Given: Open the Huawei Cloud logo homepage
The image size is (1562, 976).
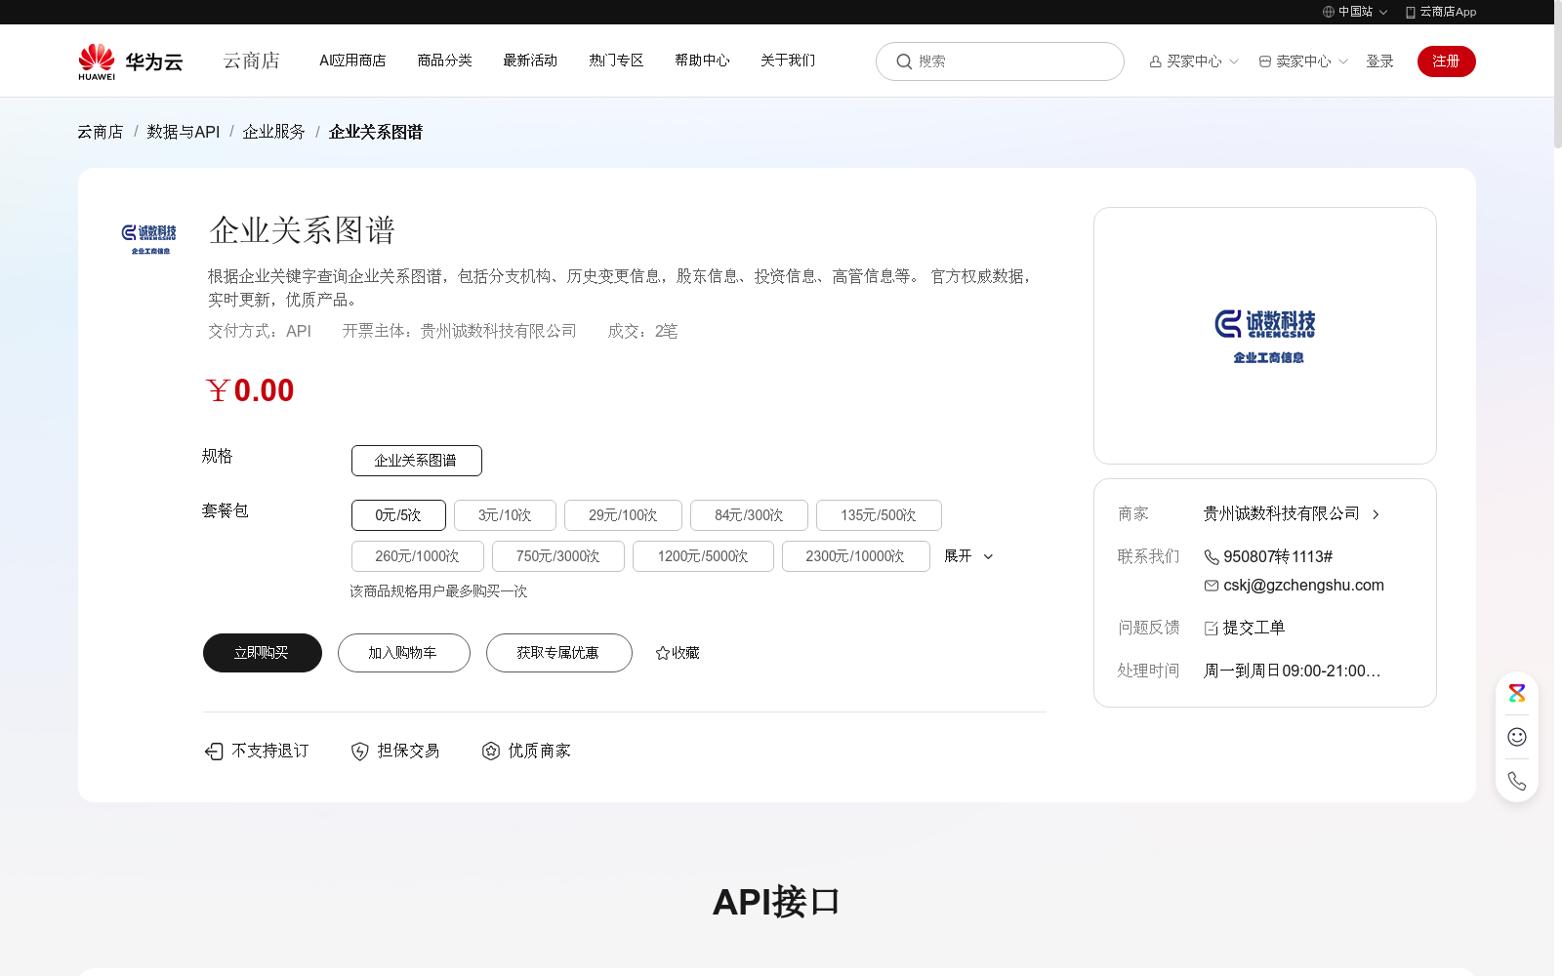Looking at the screenshot, I should click(x=130, y=61).
